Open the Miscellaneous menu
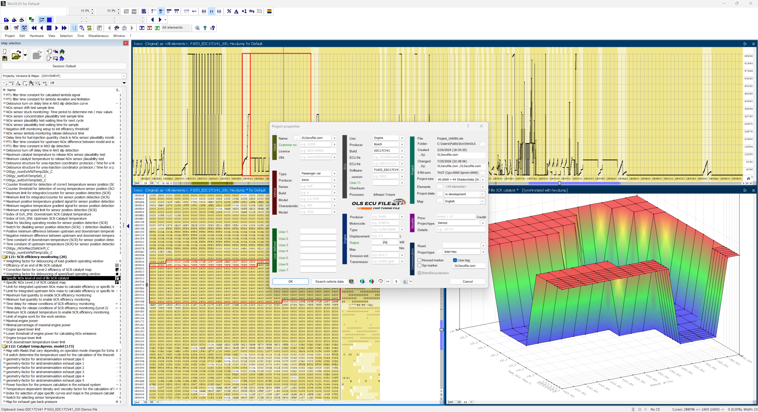The width and height of the screenshot is (758, 412). [98, 36]
